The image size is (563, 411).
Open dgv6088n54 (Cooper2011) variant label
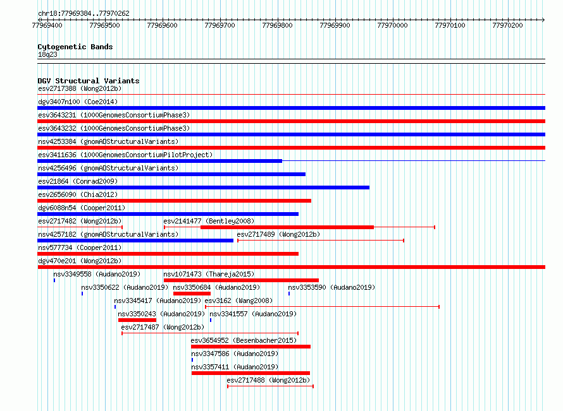point(82,208)
